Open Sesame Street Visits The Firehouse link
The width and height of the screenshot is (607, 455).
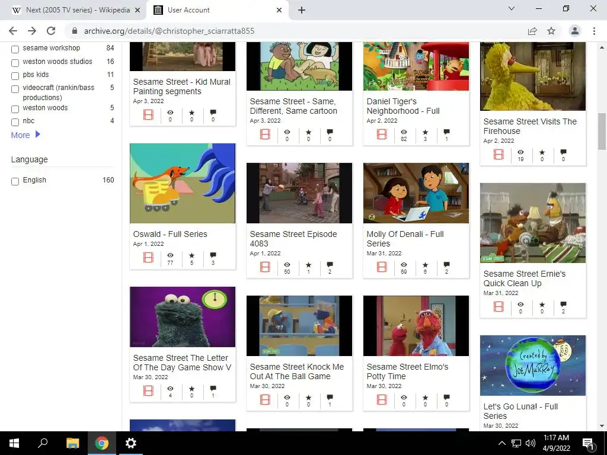530,126
